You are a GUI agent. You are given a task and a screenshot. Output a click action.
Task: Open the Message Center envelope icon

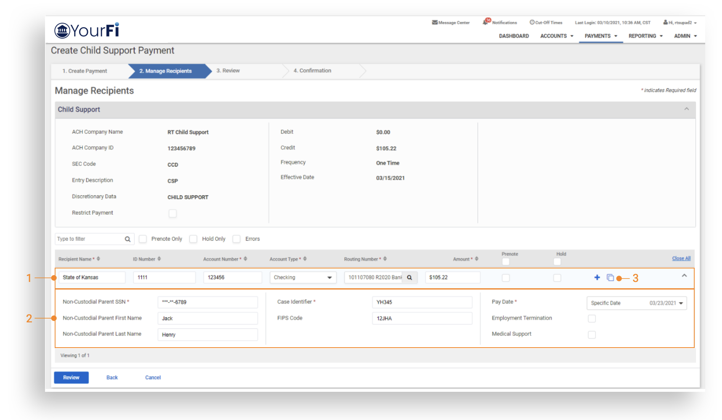tap(435, 22)
